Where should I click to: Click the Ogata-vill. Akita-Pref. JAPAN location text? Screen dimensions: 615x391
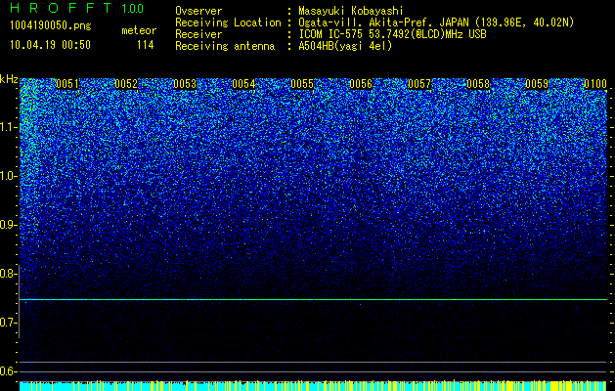436,22
